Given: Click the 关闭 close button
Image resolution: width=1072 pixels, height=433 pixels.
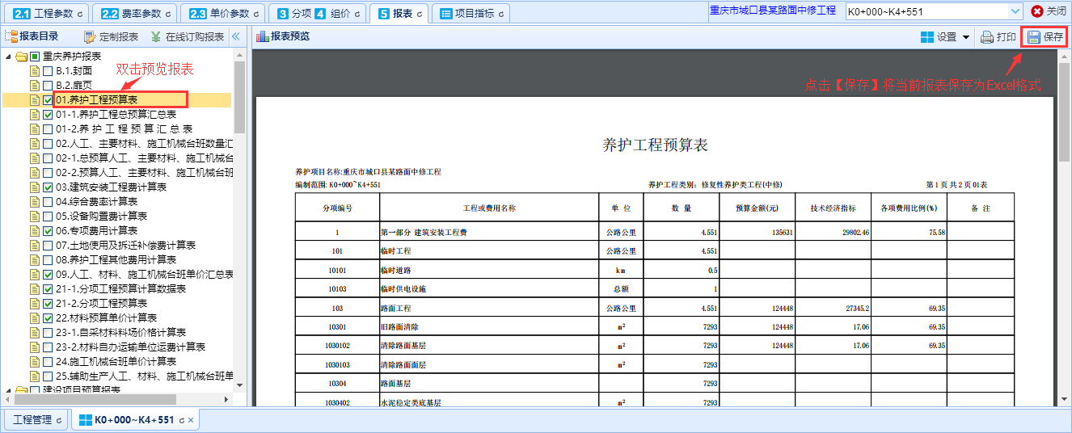Looking at the screenshot, I should [1049, 11].
